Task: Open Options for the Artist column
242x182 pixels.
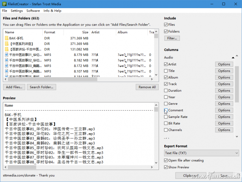Action: click(224, 64)
